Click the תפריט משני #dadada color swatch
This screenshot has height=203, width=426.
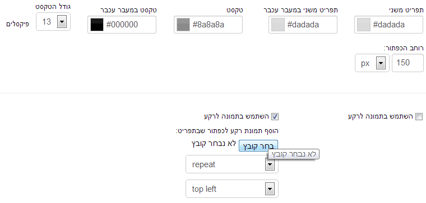pos(364,25)
